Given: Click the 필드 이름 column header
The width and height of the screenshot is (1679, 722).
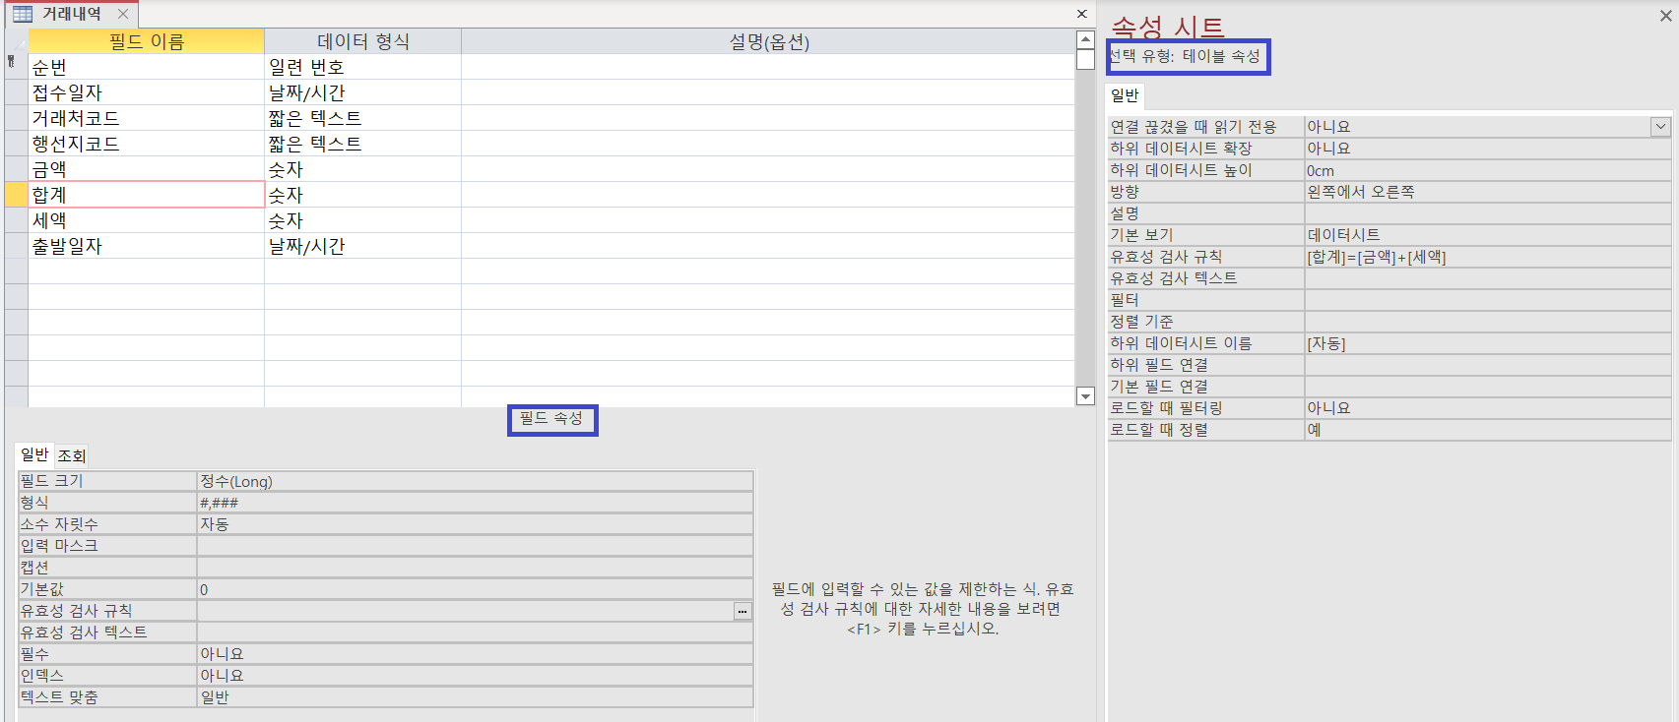Looking at the screenshot, I should pos(146,41).
